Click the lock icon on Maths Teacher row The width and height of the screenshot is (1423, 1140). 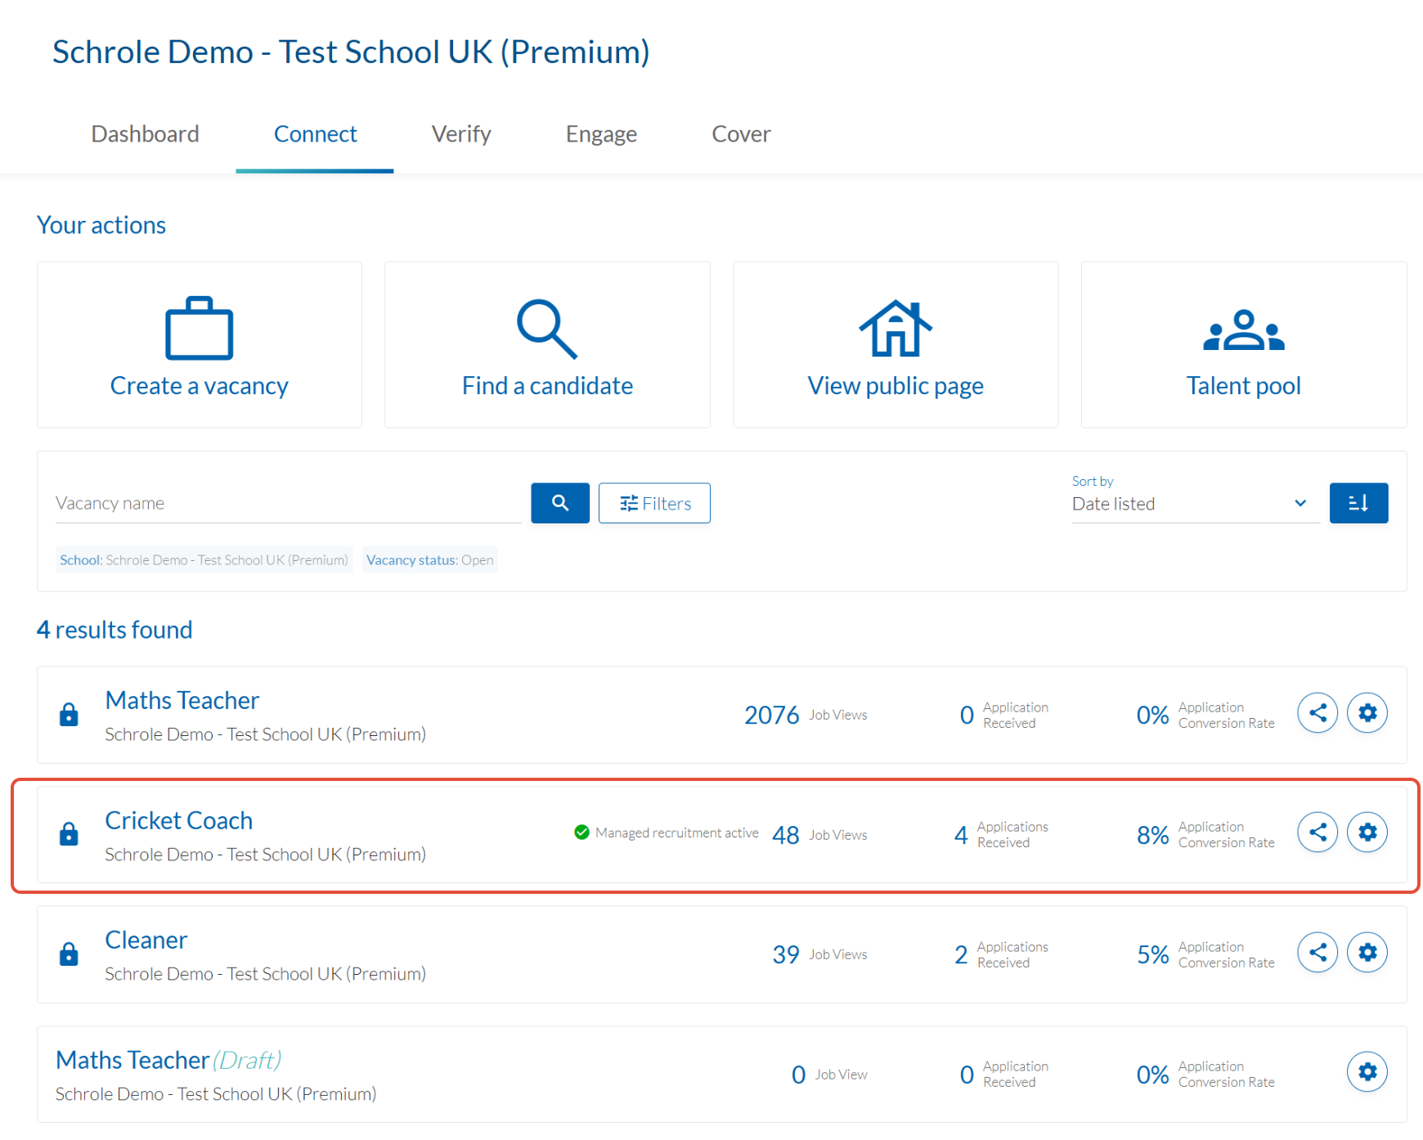[x=69, y=715]
